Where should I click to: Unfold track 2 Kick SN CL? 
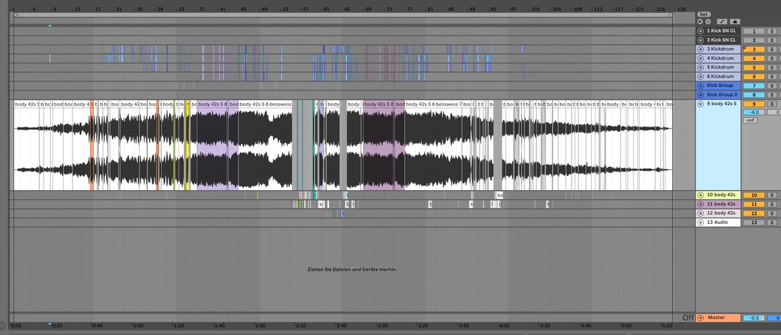[x=700, y=40]
